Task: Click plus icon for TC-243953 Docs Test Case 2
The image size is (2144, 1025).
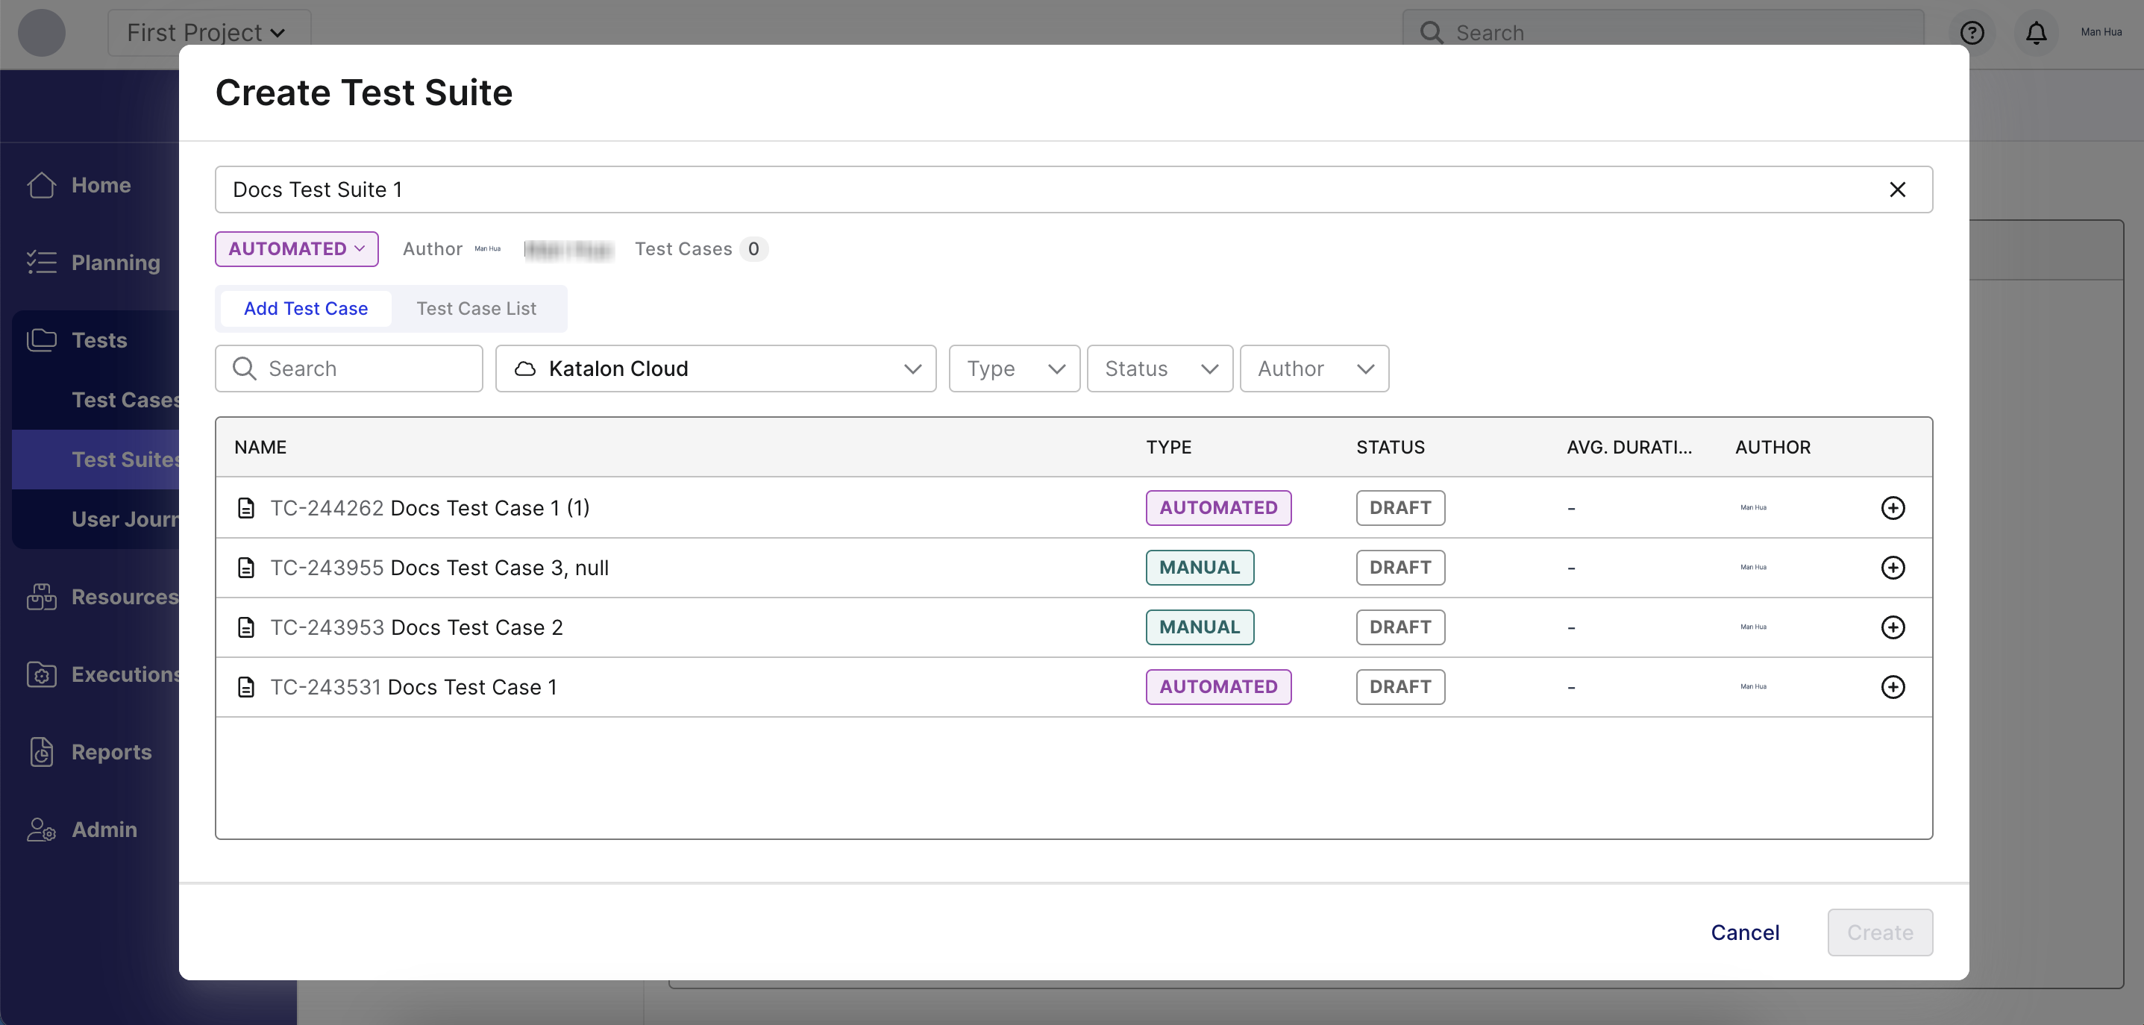Action: point(1892,627)
